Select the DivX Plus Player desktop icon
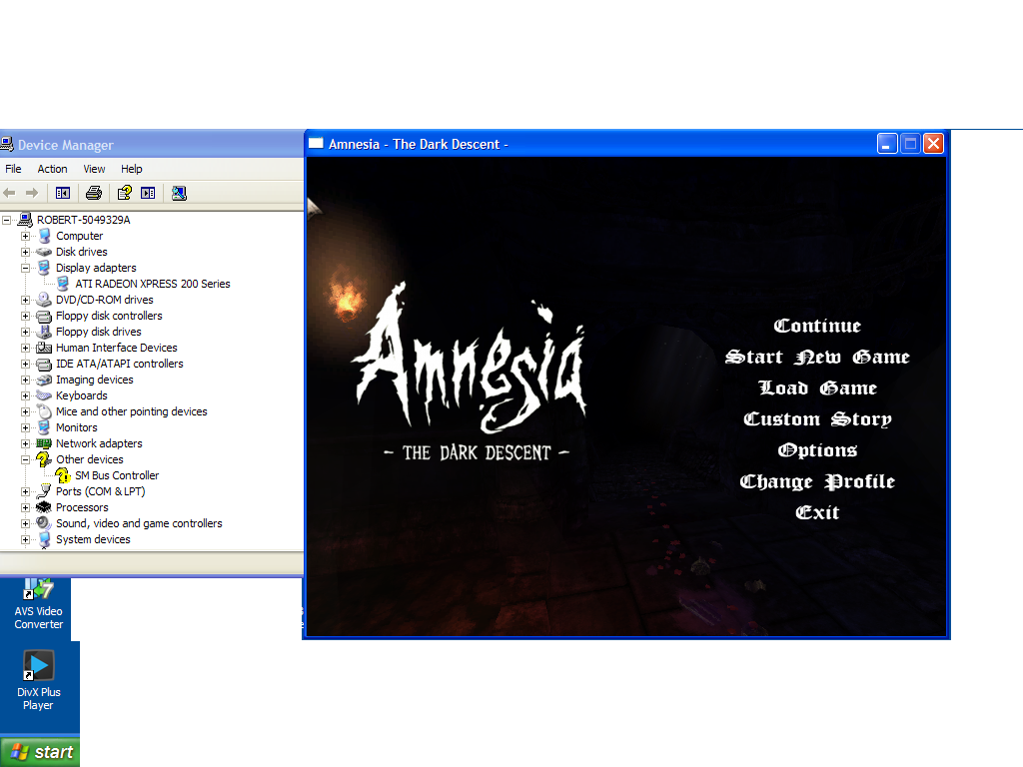 pos(38,679)
